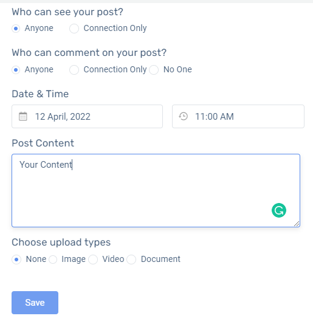313x327 pixels.
Task: Open the green Grammarly icon
Action: [x=279, y=210]
